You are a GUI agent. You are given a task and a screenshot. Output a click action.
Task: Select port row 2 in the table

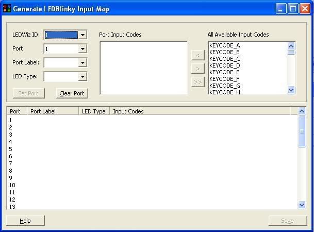coord(152,127)
